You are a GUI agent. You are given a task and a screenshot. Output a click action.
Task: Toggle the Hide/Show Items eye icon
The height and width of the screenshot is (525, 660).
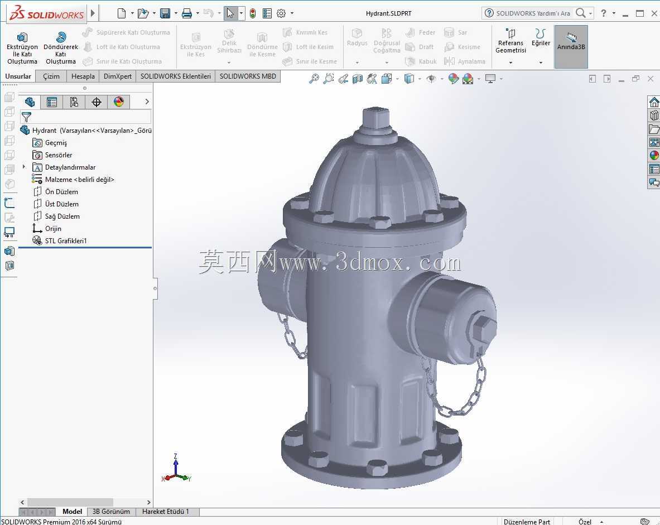coord(431,79)
